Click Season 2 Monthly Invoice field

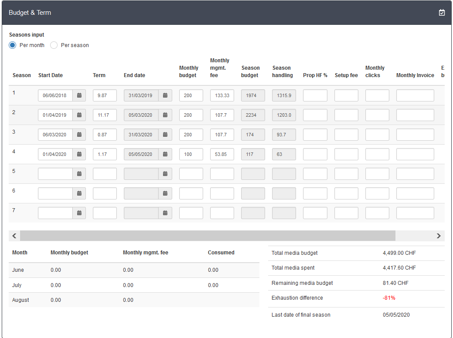click(x=415, y=115)
